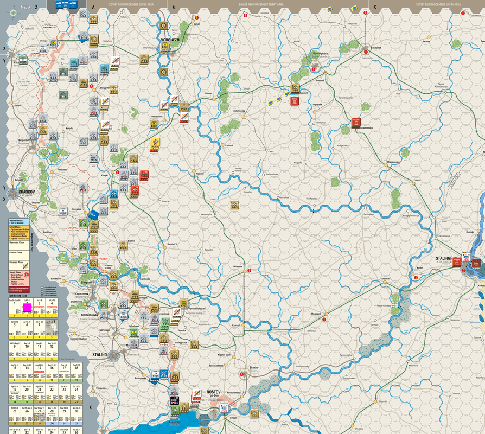
Task: Select the tan 7*-5-5 counter west of Voronezh
Action: click(x=144, y=59)
